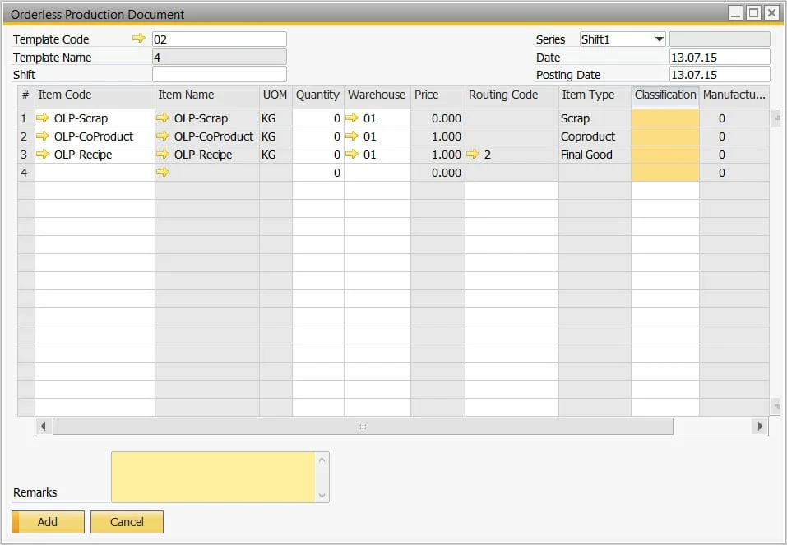Click price 0.000 in OLP-Scrap row
The width and height of the screenshot is (787, 545).
[x=437, y=118]
